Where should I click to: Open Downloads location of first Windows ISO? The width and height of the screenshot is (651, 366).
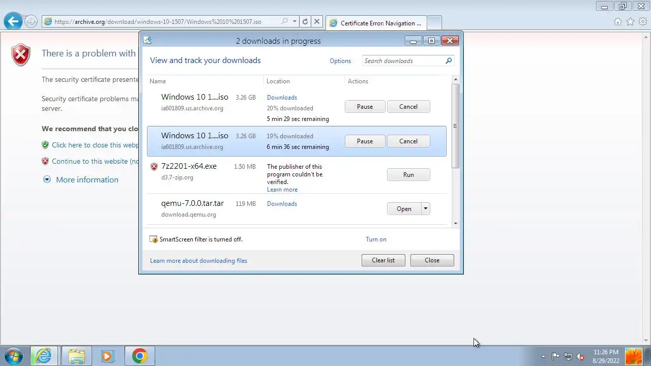click(x=282, y=98)
